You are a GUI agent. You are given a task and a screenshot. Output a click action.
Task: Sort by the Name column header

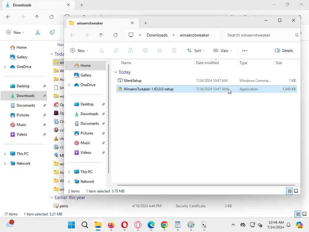(x=126, y=63)
